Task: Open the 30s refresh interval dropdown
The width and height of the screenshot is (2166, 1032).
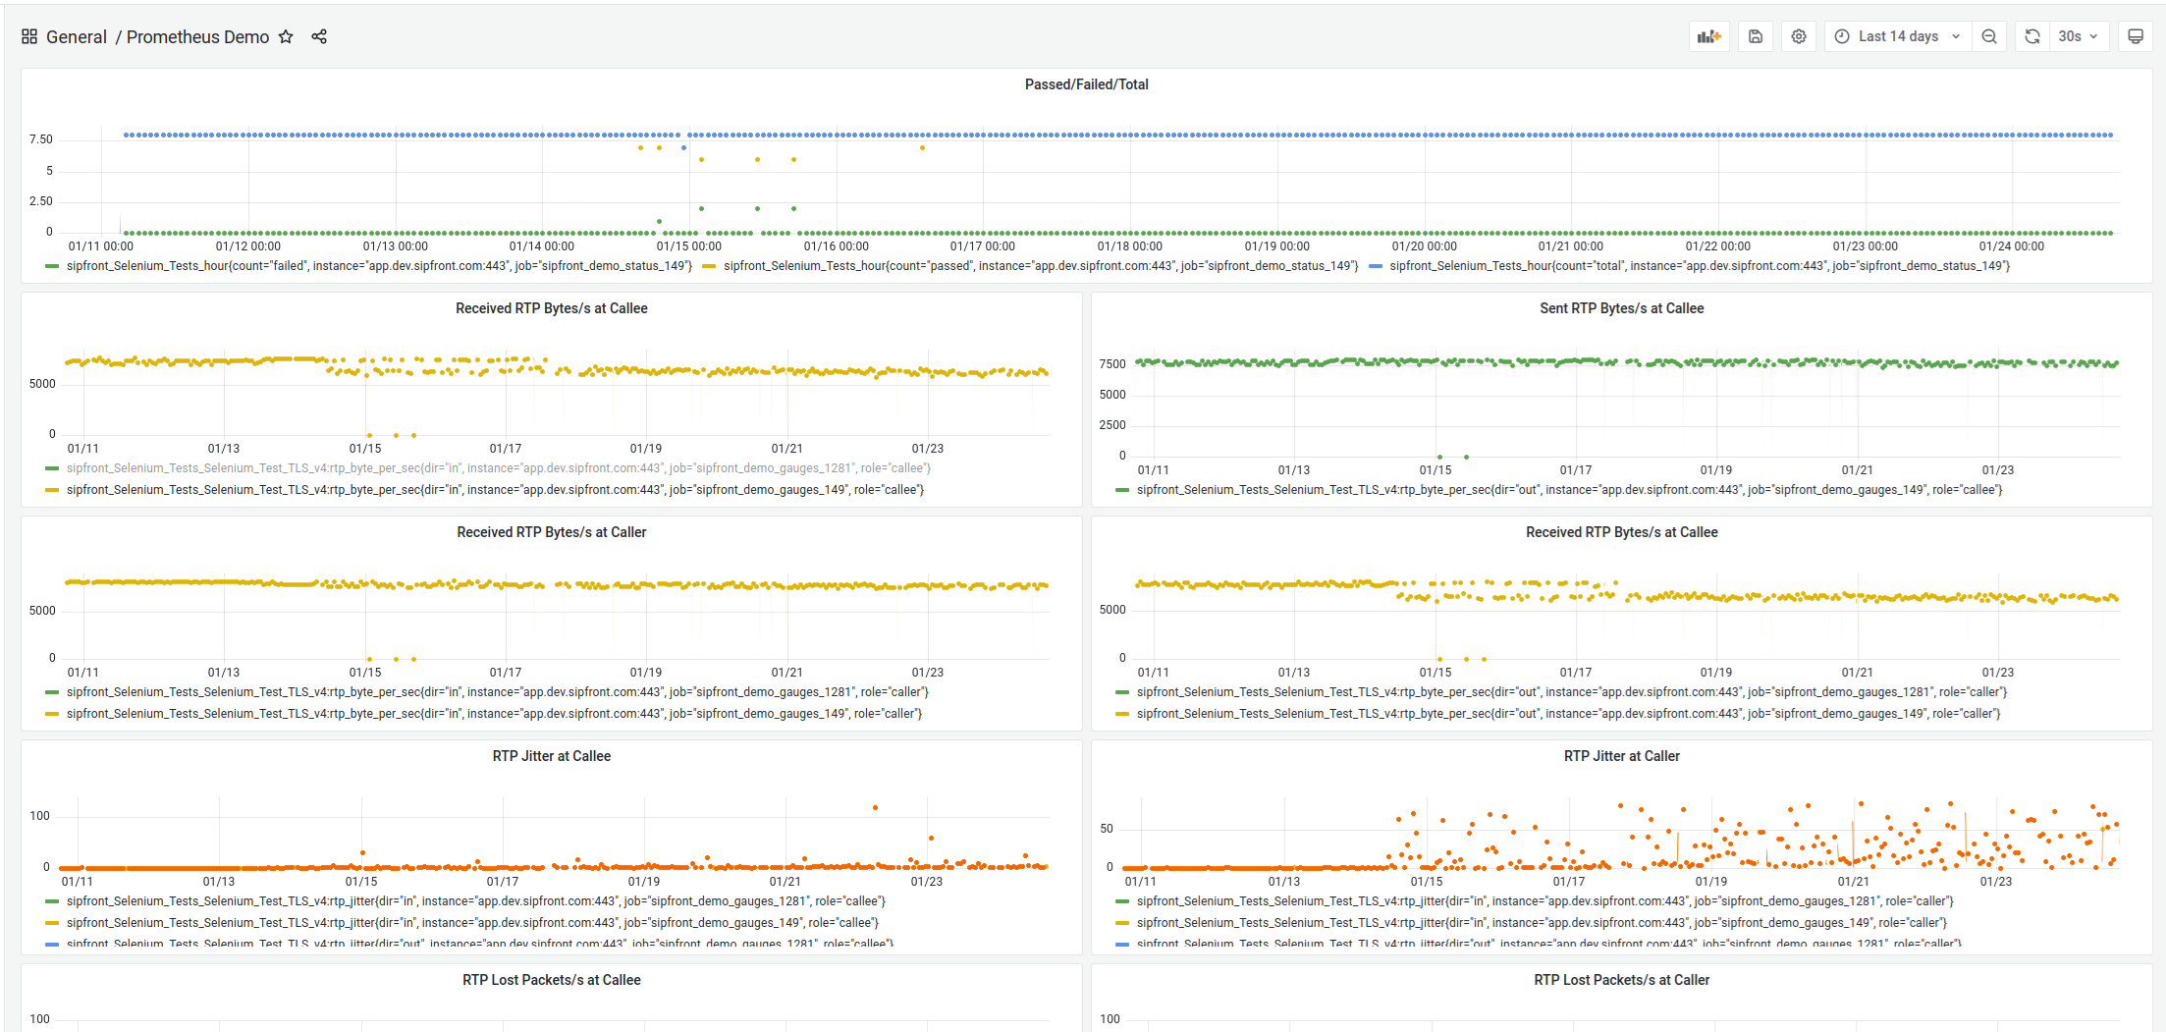Action: pyautogui.click(x=2079, y=36)
